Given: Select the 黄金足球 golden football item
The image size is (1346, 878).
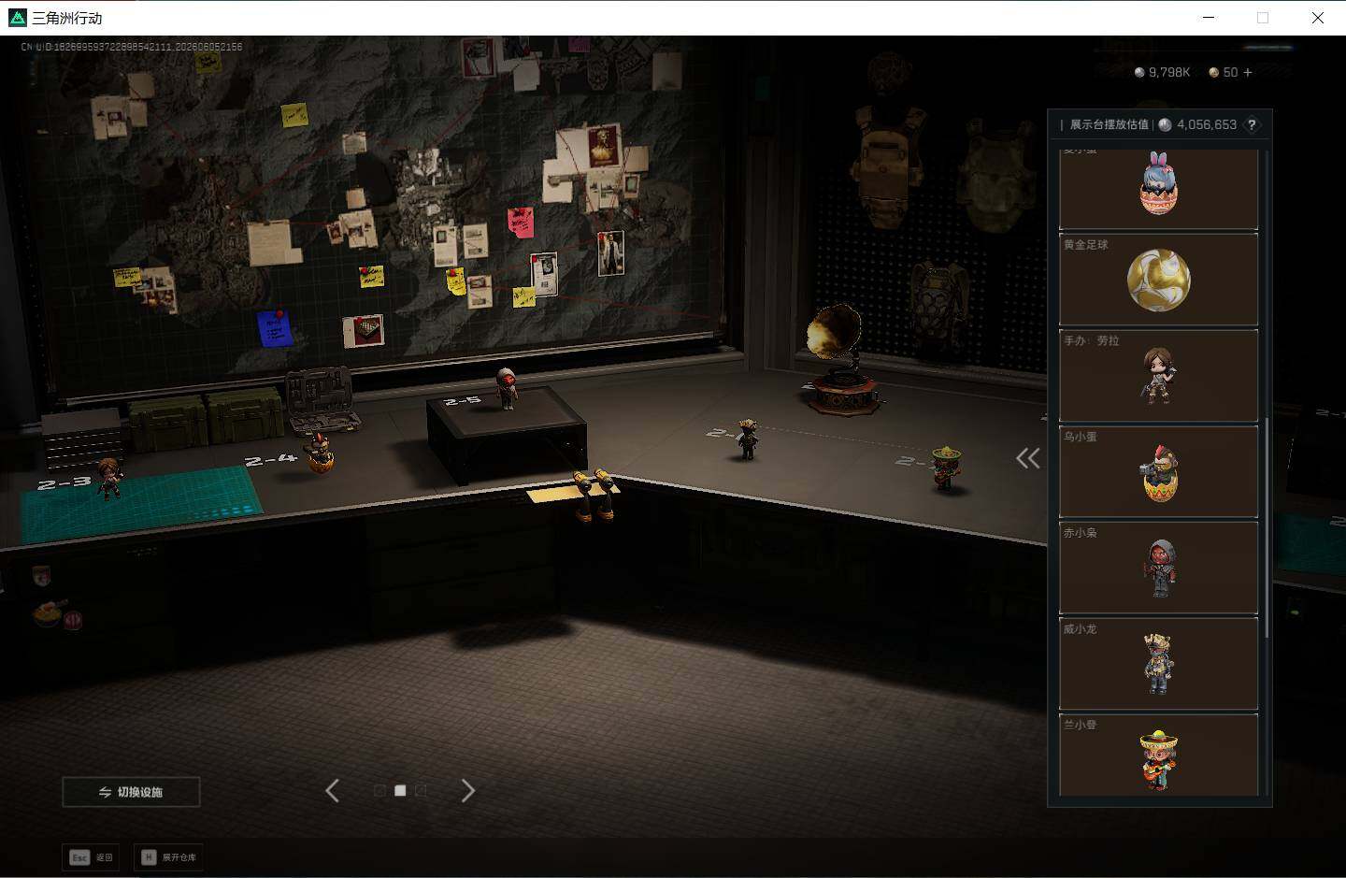Looking at the screenshot, I should [1158, 280].
